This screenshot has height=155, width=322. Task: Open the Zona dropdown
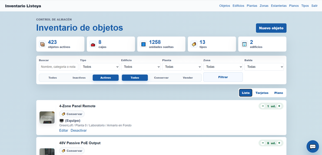click(223, 67)
